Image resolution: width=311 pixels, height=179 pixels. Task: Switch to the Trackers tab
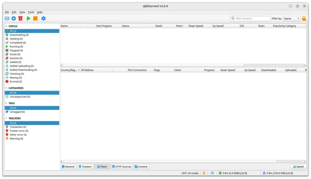[85, 167]
